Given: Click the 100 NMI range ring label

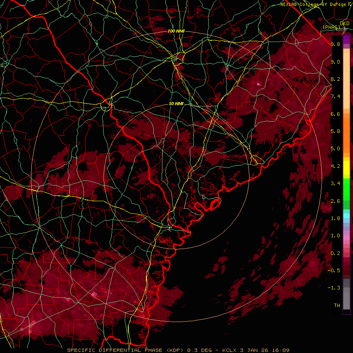Looking at the screenshot, I should (176, 31).
